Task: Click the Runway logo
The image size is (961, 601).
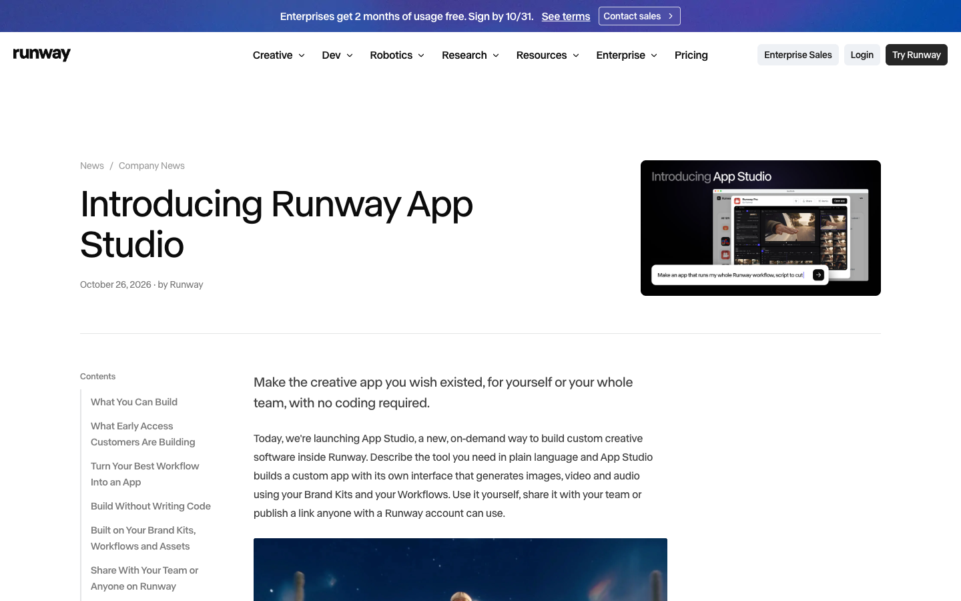Action: coord(42,55)
